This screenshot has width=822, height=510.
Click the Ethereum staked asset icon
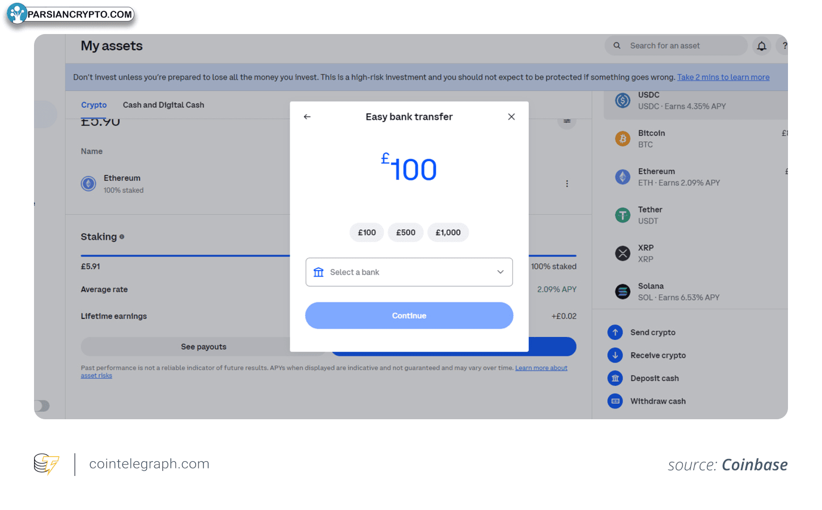click(88, 184)
